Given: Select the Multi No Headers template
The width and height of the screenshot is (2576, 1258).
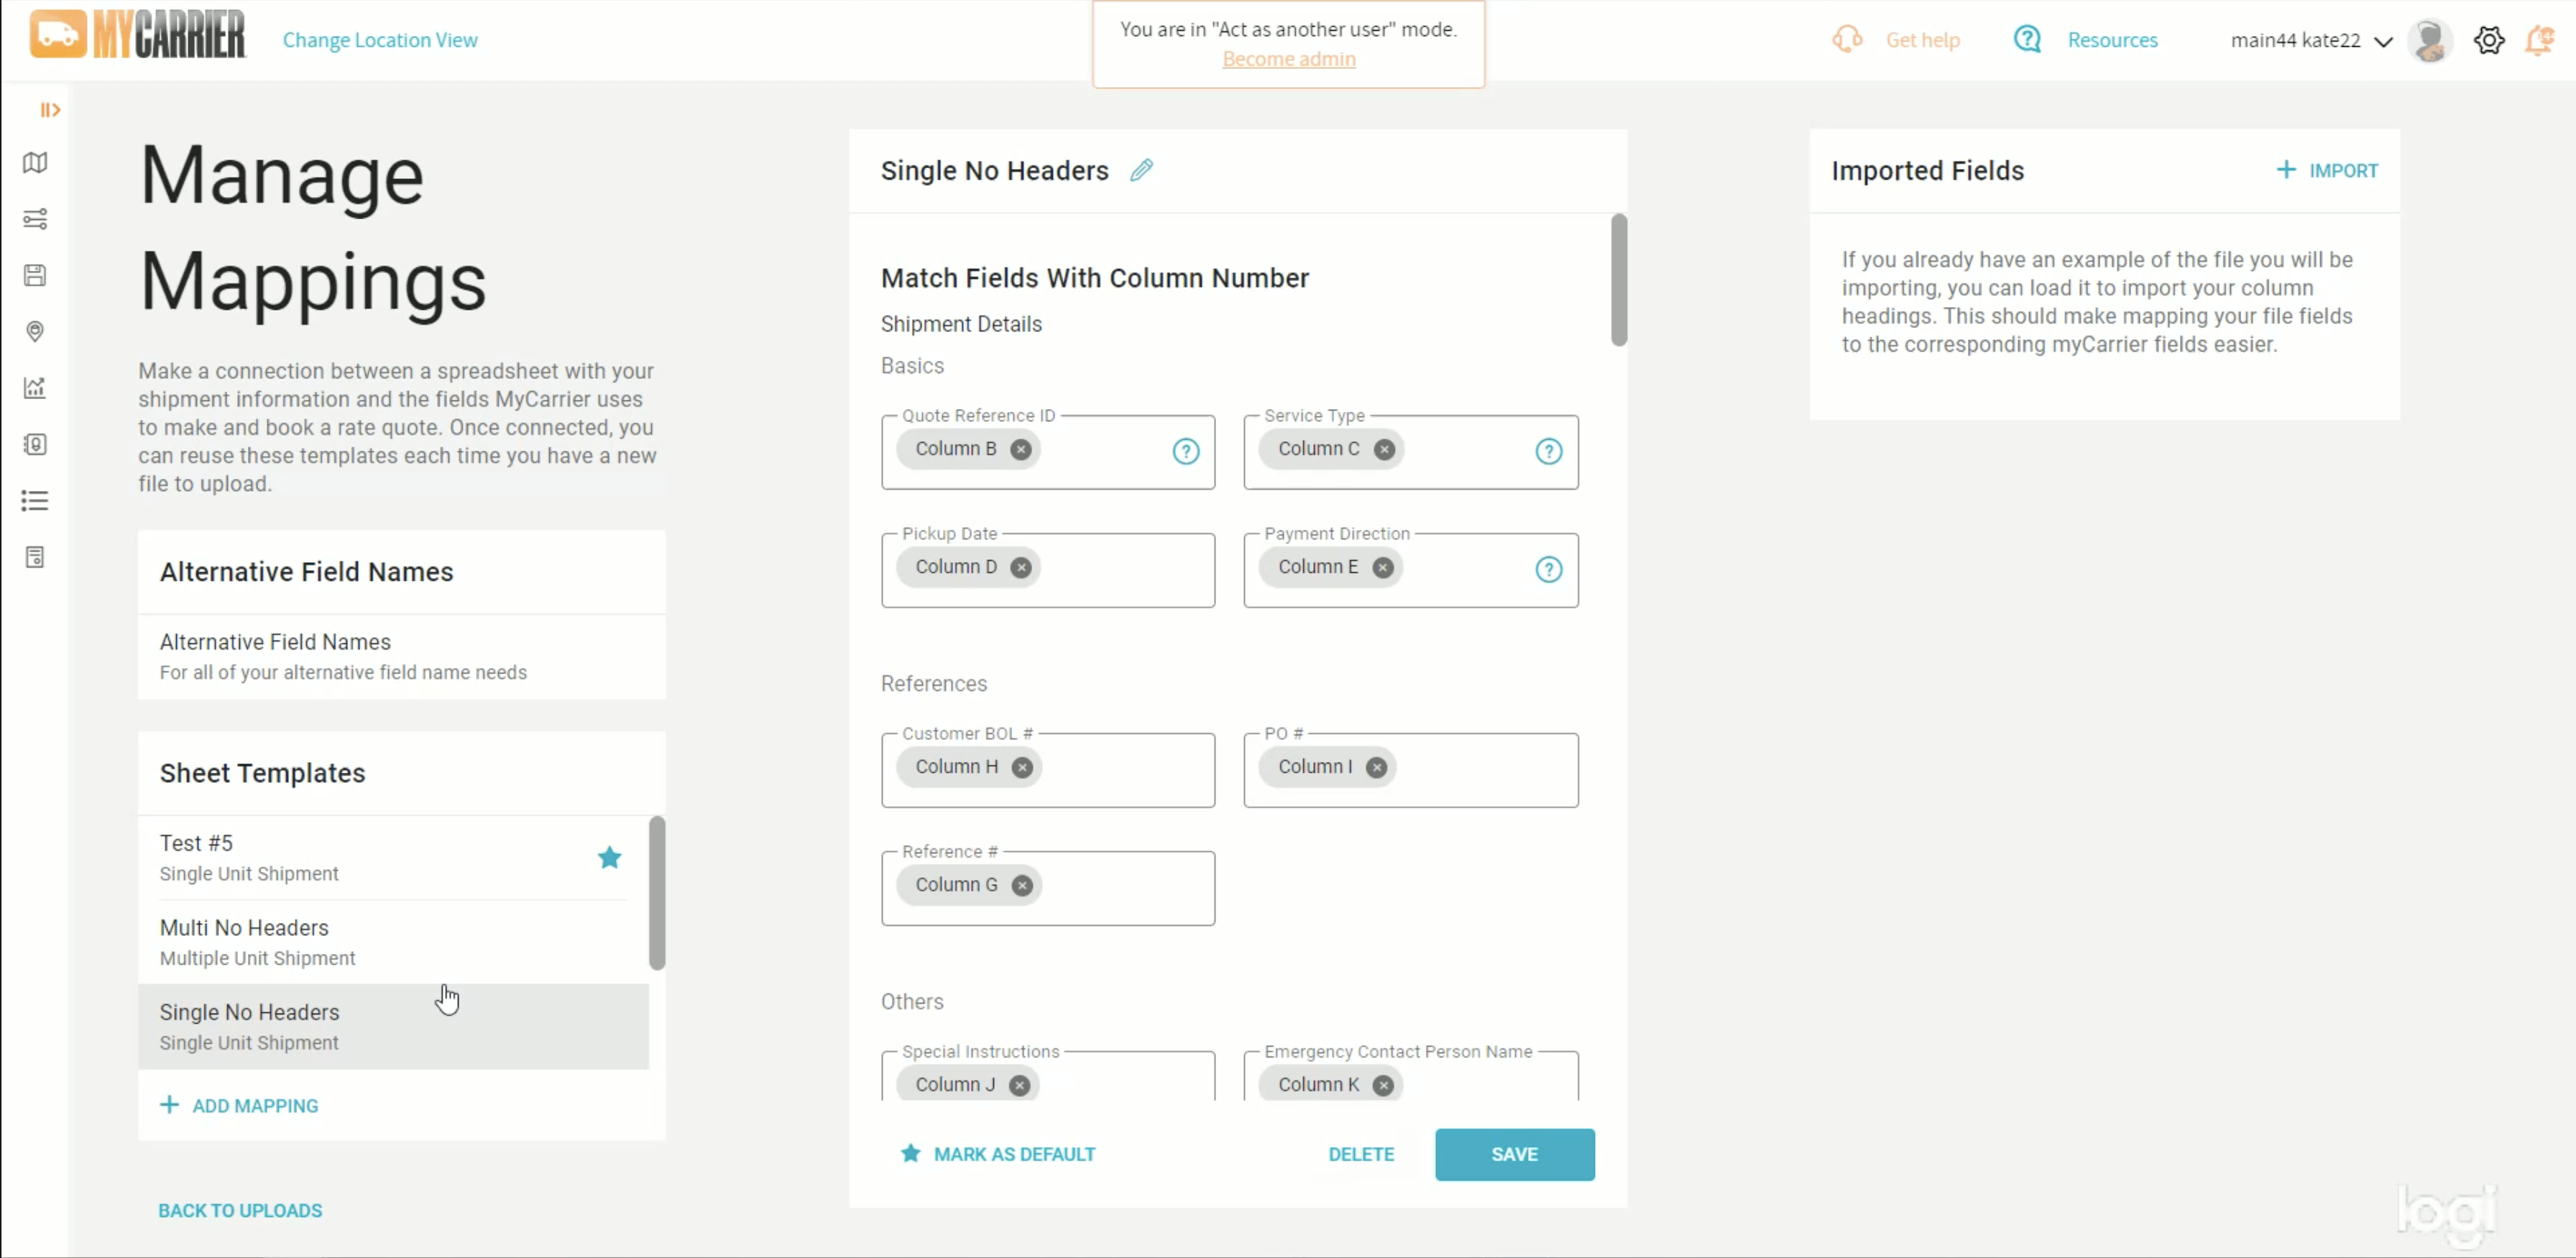Looking at the screenshot, I should (x=393, y=942).
